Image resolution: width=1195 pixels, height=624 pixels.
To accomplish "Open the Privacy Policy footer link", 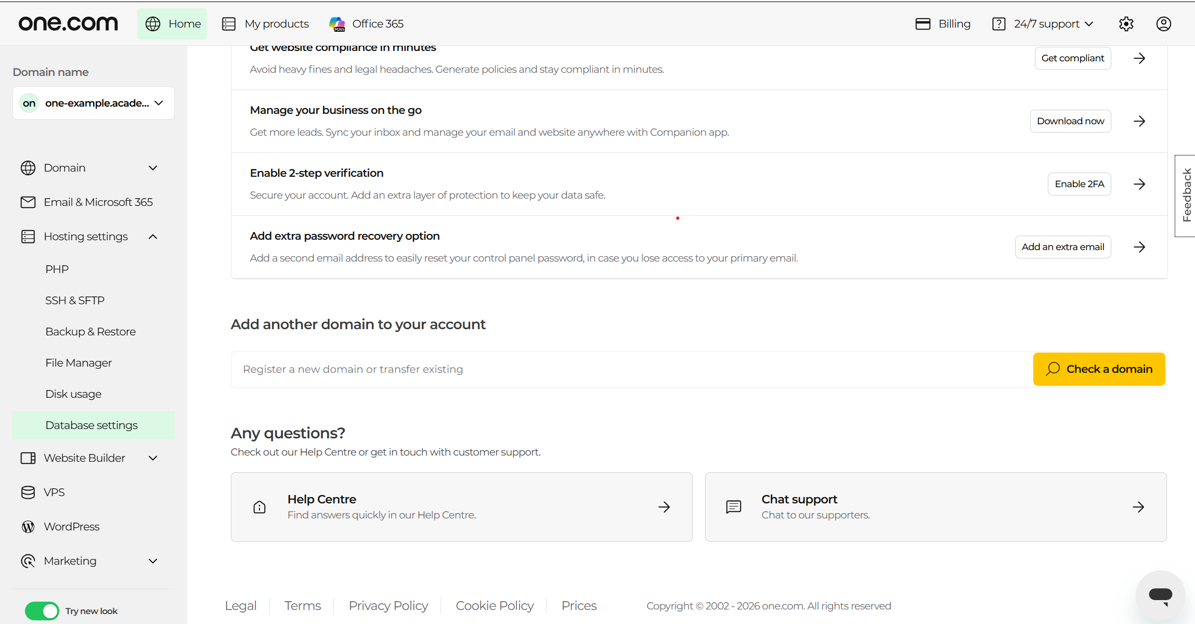I will (x=388, y=606).
